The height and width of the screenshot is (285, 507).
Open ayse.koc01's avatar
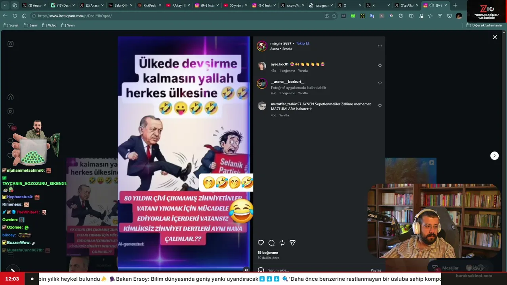pyautogui.click(x=262, y=66)
